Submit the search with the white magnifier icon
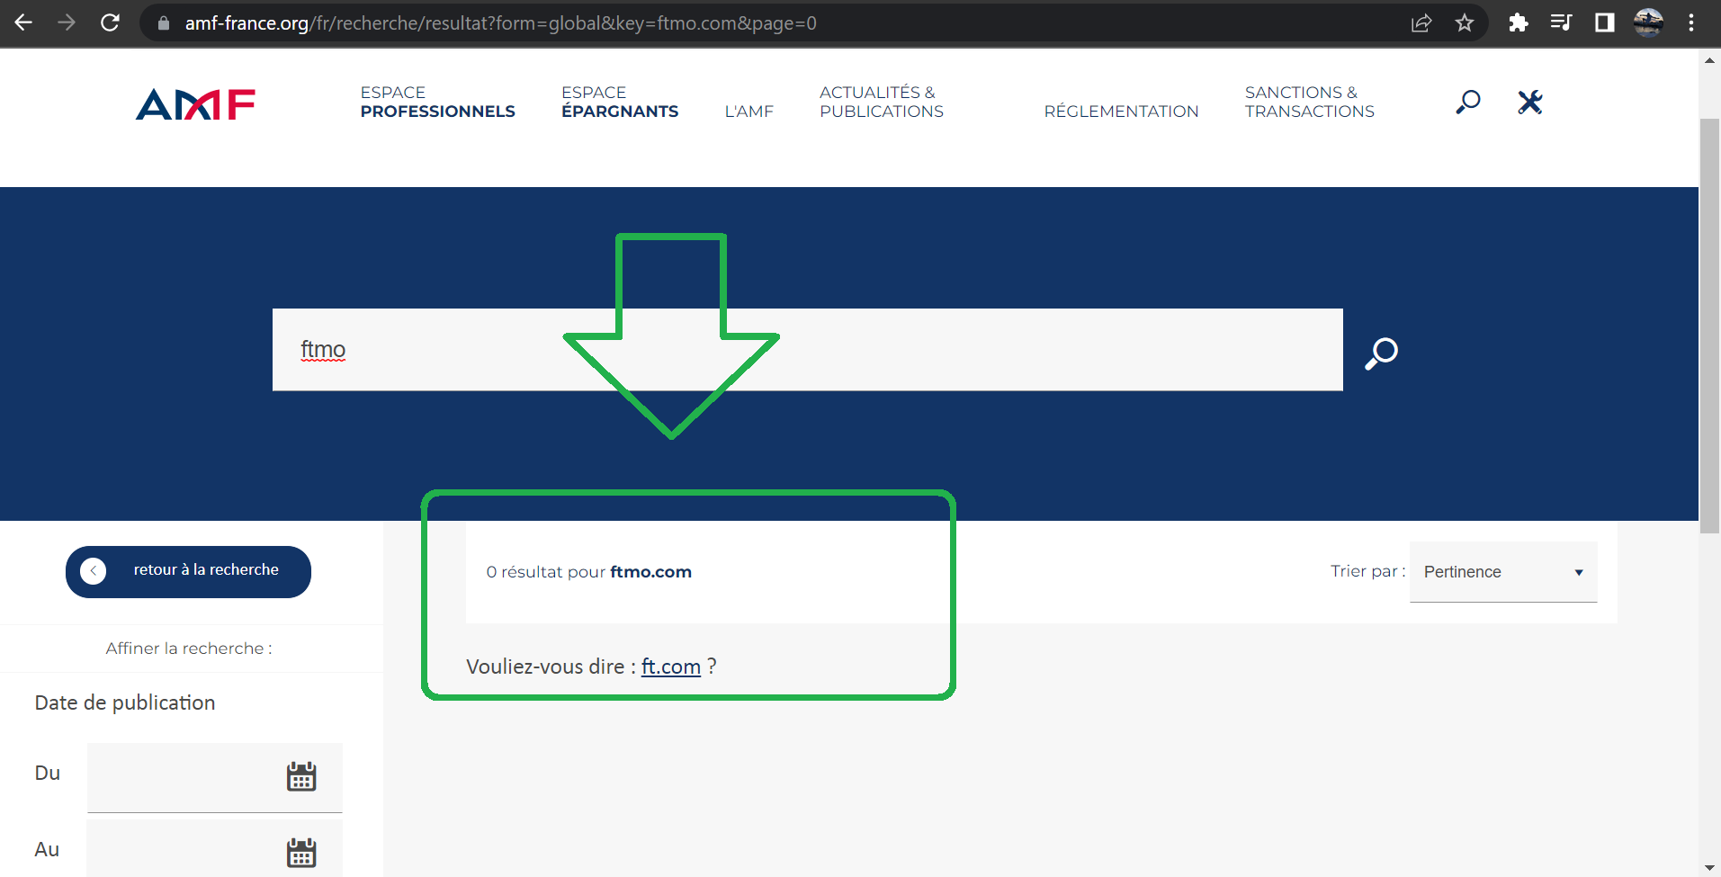Screen dimensions: 1721x877 coord(1382,353)
